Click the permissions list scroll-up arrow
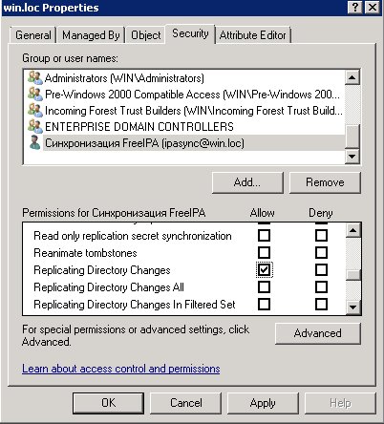This screenshot has width=384, height=424. coord(352,230)
